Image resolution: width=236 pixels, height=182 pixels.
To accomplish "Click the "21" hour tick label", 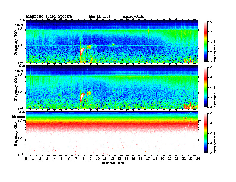I will tap(176, 159).
